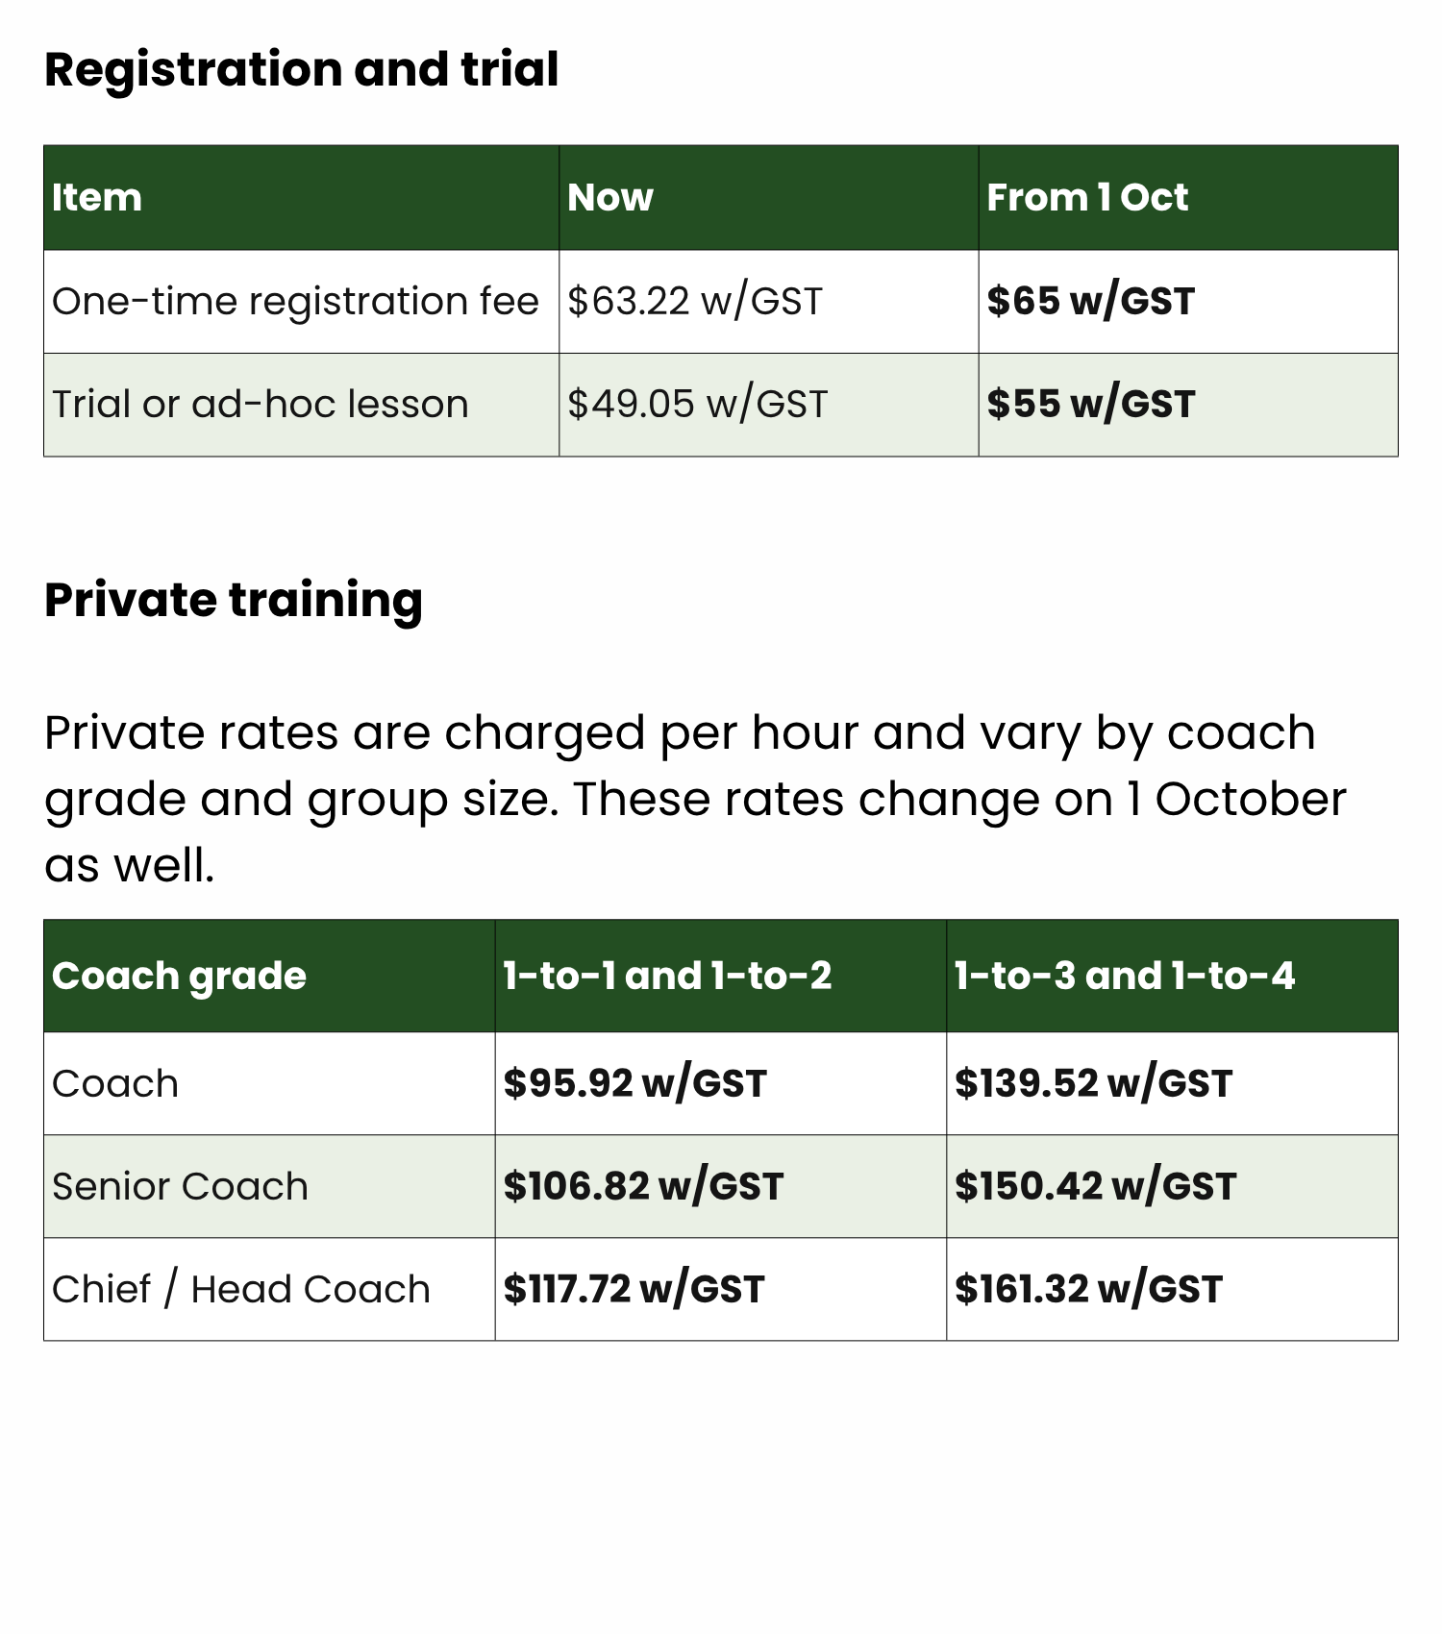
Task: Click the '1-to-3 and 1-to-4' header
Action: pos(1125,977)
